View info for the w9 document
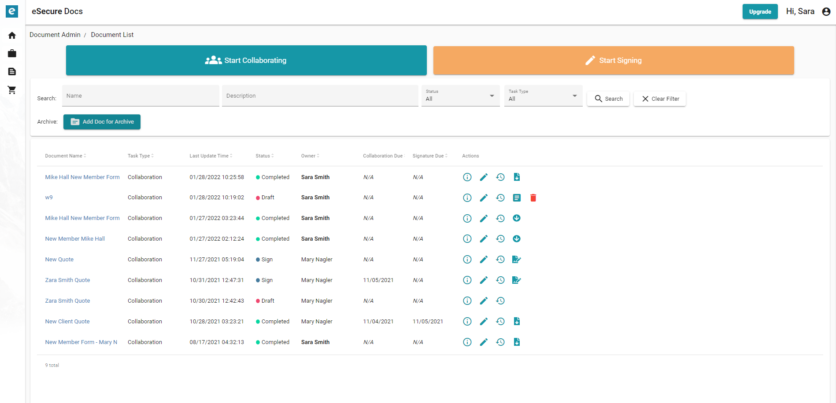Viewport: 836px width, 403px height. [x=467, y=198]
